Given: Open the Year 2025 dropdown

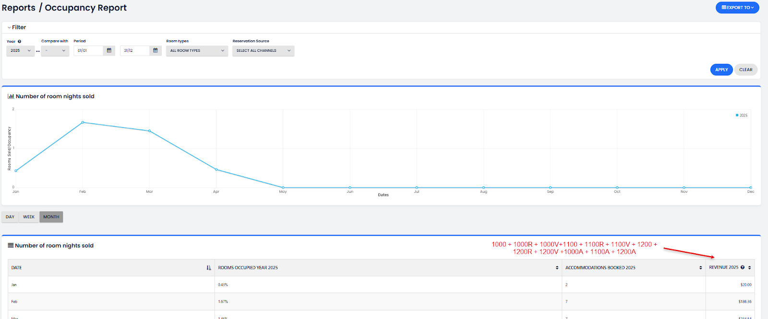Looking at the screenshot, I should [x=20, y=50].
